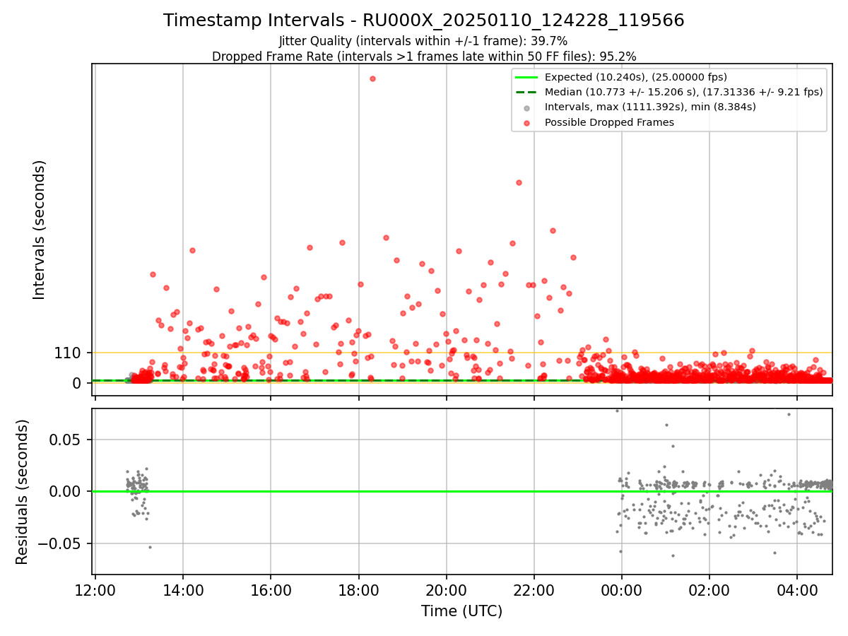Click the 'Time (UTC)' x-axis label
This screenshot has width=848, height=636.
click(462, 611)
